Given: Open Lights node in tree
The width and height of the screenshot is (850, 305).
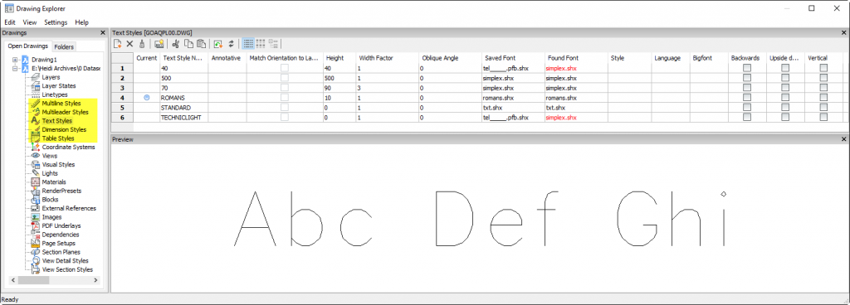Looking at the screenshot, I should (50, 173).
